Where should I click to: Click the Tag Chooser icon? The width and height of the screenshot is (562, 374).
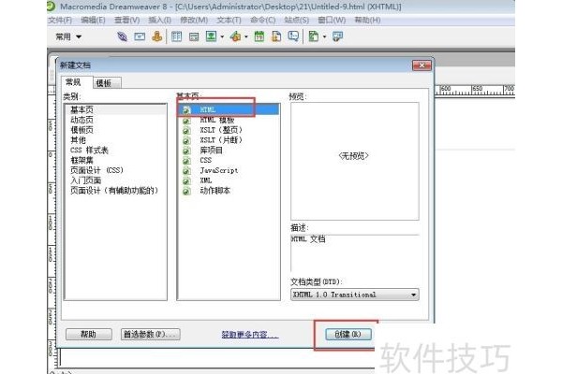pos(337,36)
